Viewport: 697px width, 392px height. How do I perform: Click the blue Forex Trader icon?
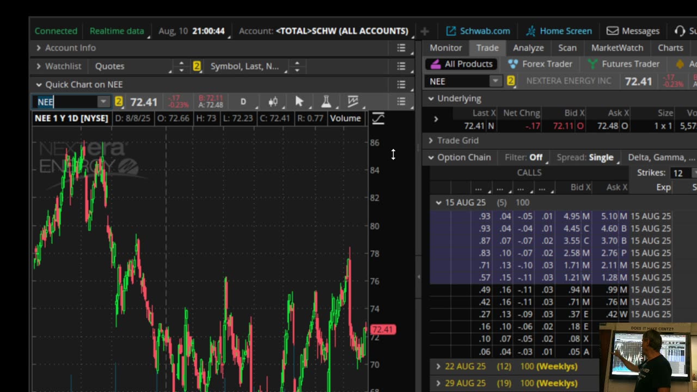tap(513, 64)
